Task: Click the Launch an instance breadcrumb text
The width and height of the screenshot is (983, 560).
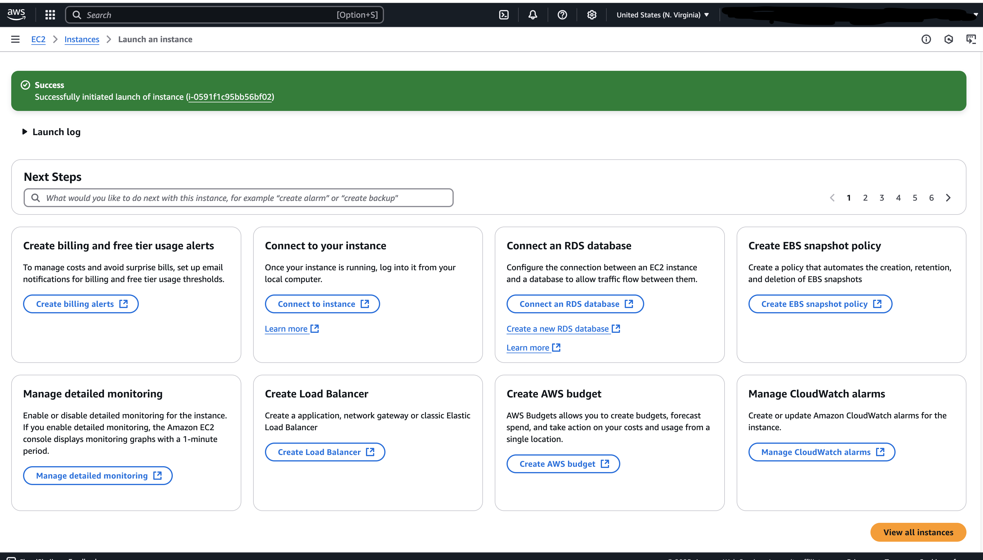Action: click(x=155, y=39)
